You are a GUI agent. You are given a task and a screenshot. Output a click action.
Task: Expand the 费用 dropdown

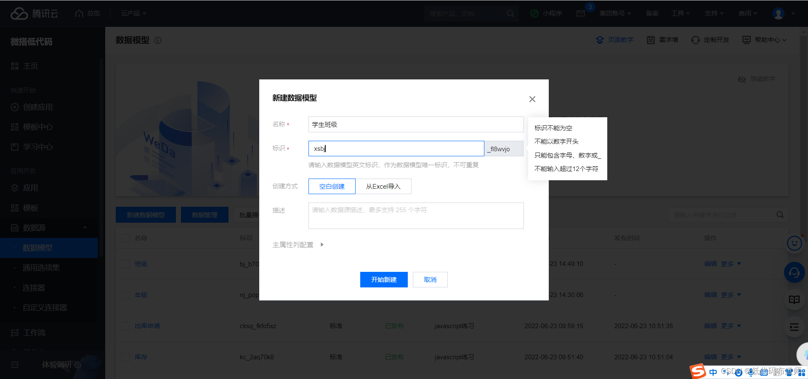(x=748, y=13)
